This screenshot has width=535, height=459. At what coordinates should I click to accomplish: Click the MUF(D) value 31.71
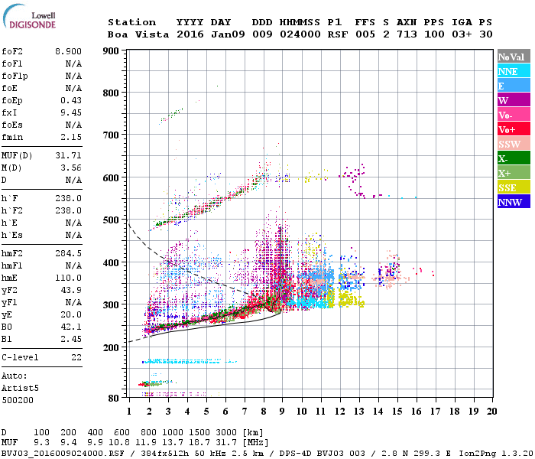(x=68, y=156)
